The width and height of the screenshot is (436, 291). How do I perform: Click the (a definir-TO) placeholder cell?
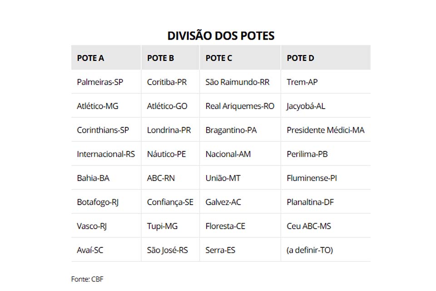(x=310, y=250)
